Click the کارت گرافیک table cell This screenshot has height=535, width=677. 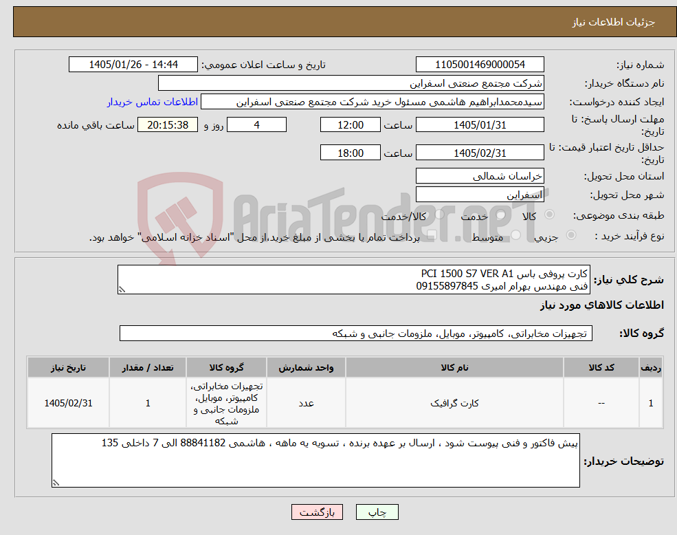click(x=454, y=403)
